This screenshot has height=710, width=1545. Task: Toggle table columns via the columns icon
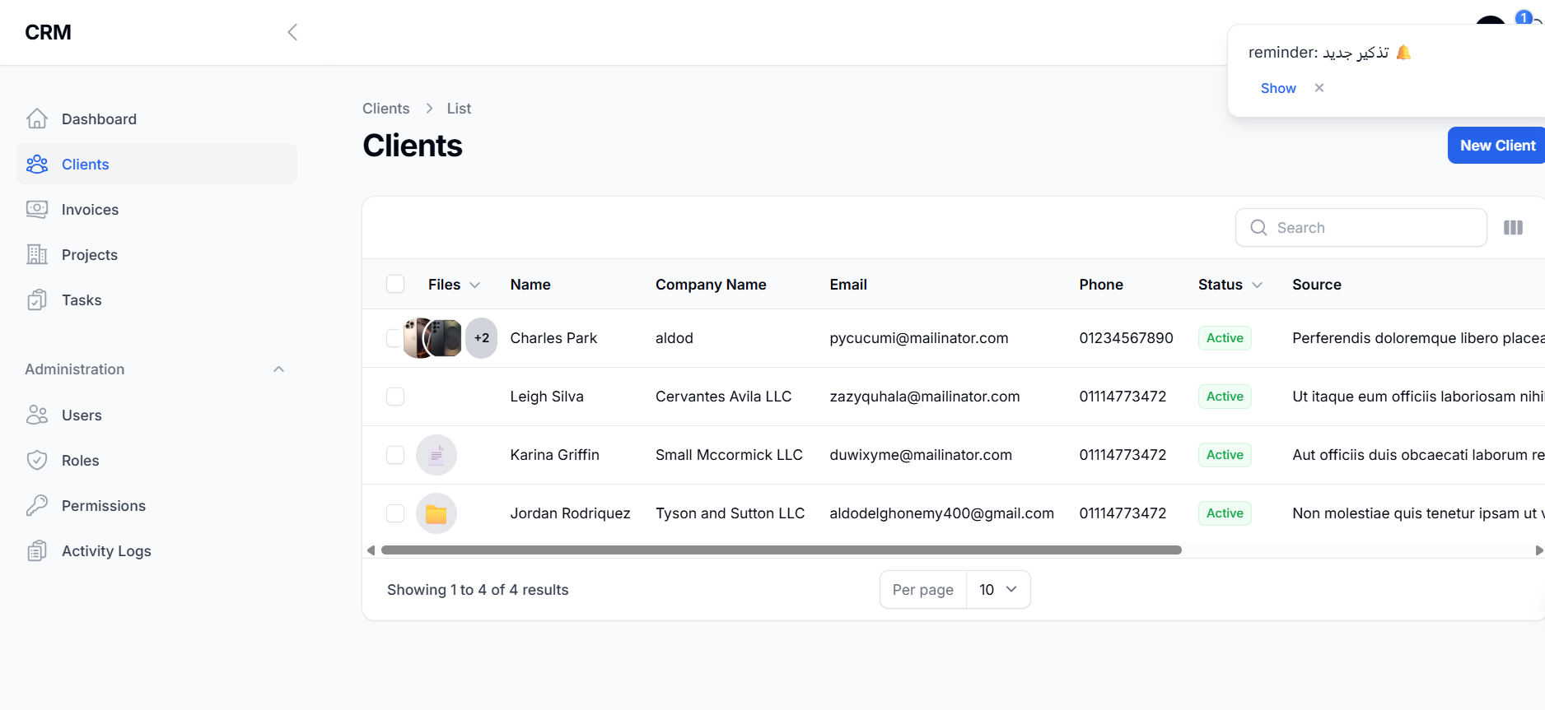point(1513,228)
